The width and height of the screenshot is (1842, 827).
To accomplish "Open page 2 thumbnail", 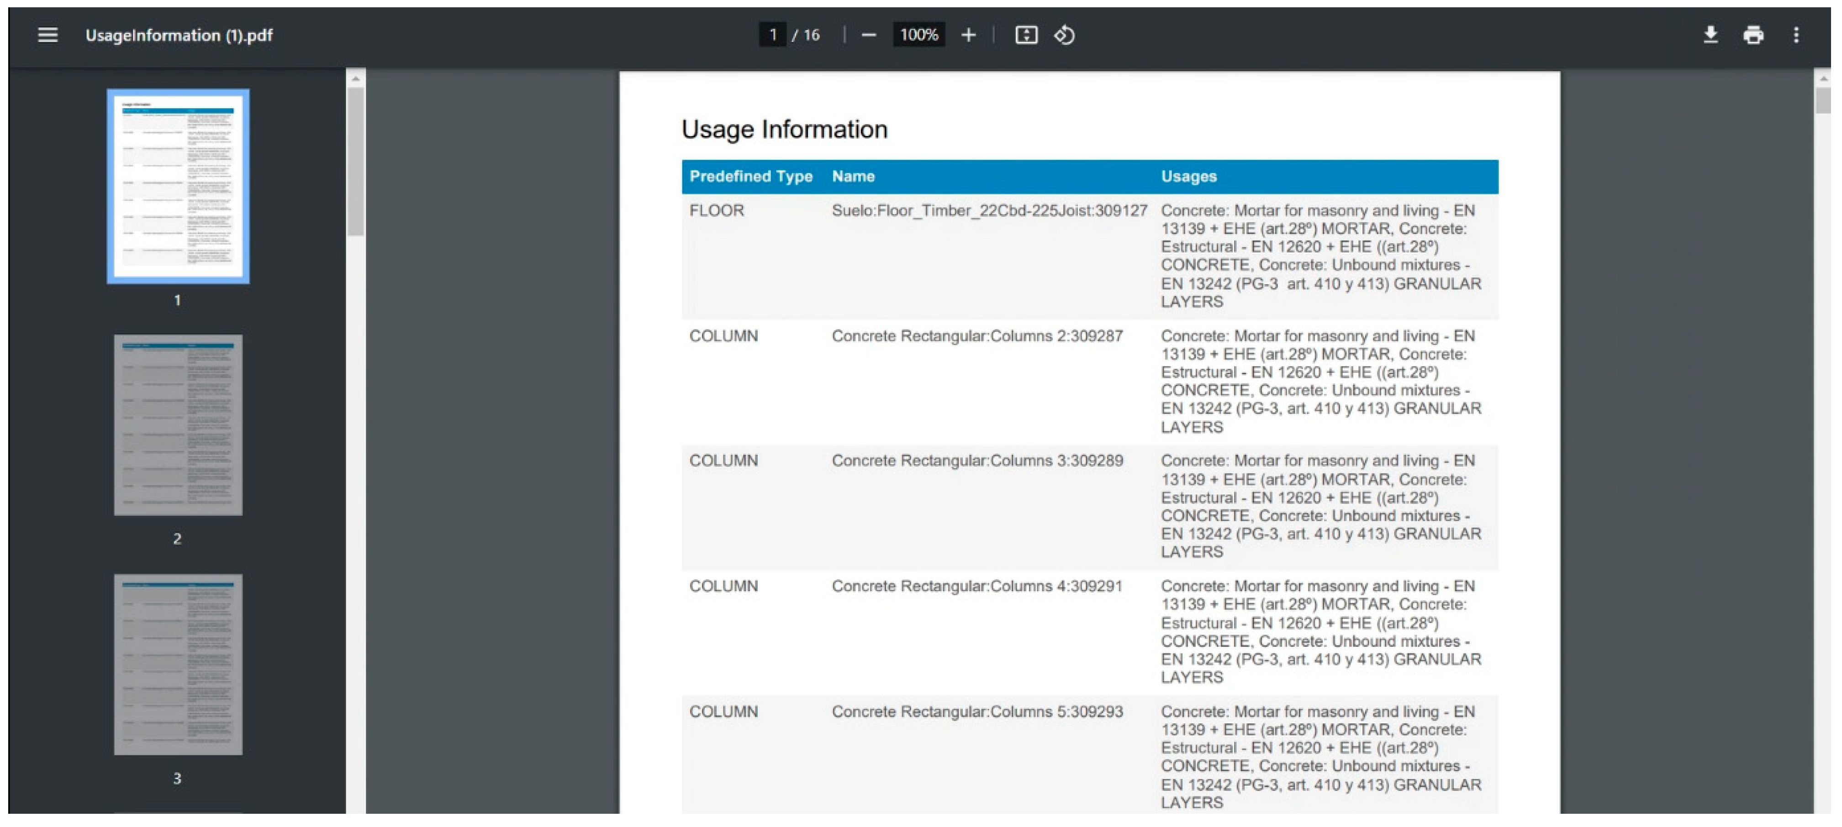I will (178, 424).
